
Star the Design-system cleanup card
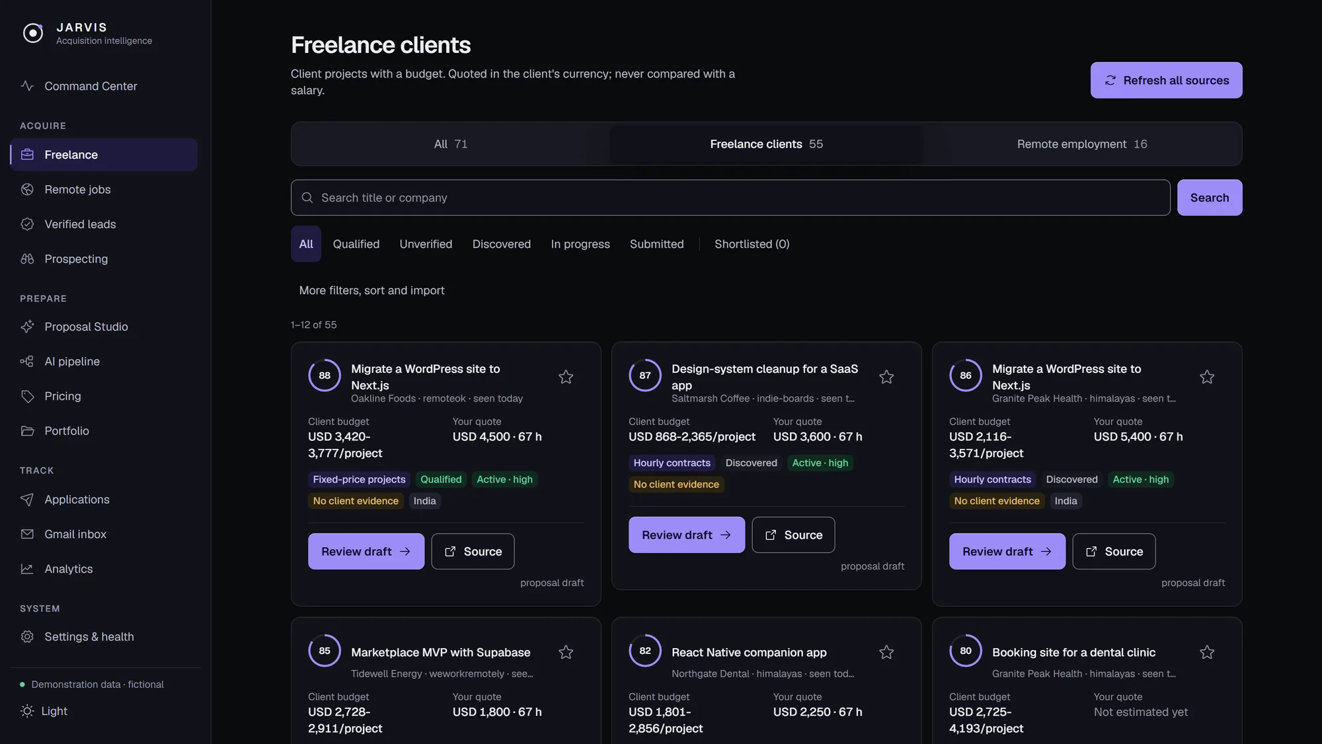(886, 377)
